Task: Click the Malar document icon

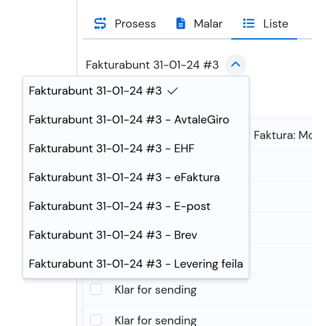Action: pos(180,23)
